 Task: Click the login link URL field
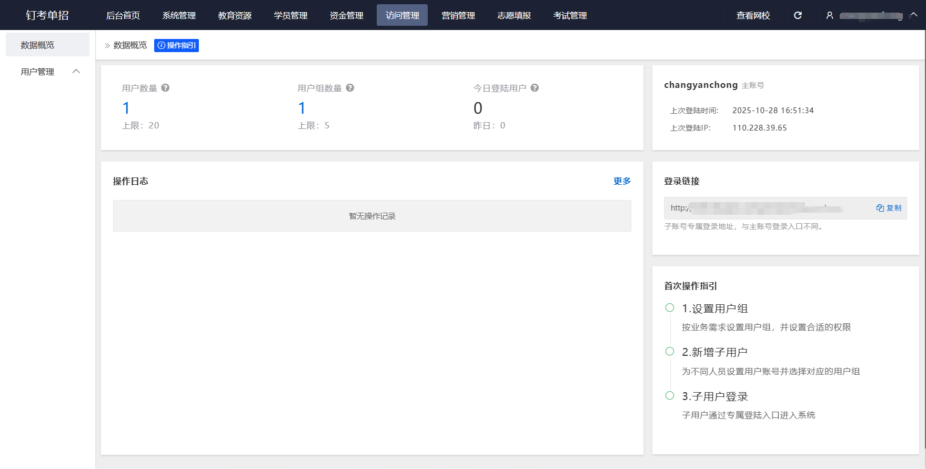[763, 208]
